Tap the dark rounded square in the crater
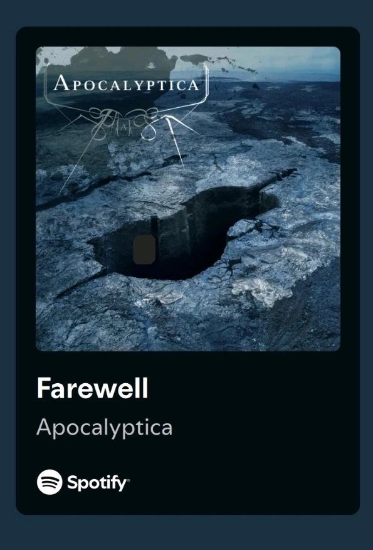 coord(144,250)
